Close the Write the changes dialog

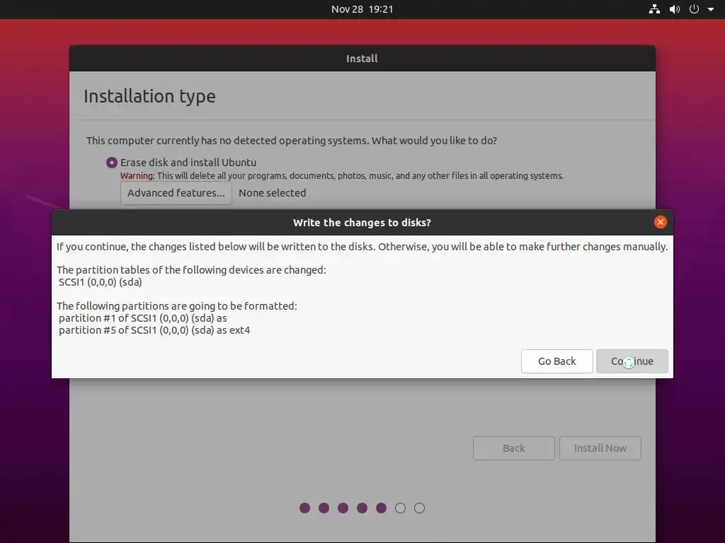click(661, 222)
